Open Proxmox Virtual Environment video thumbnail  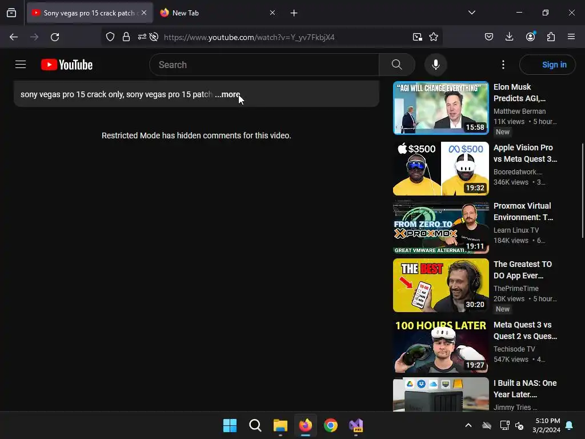(x=441, y=227)
